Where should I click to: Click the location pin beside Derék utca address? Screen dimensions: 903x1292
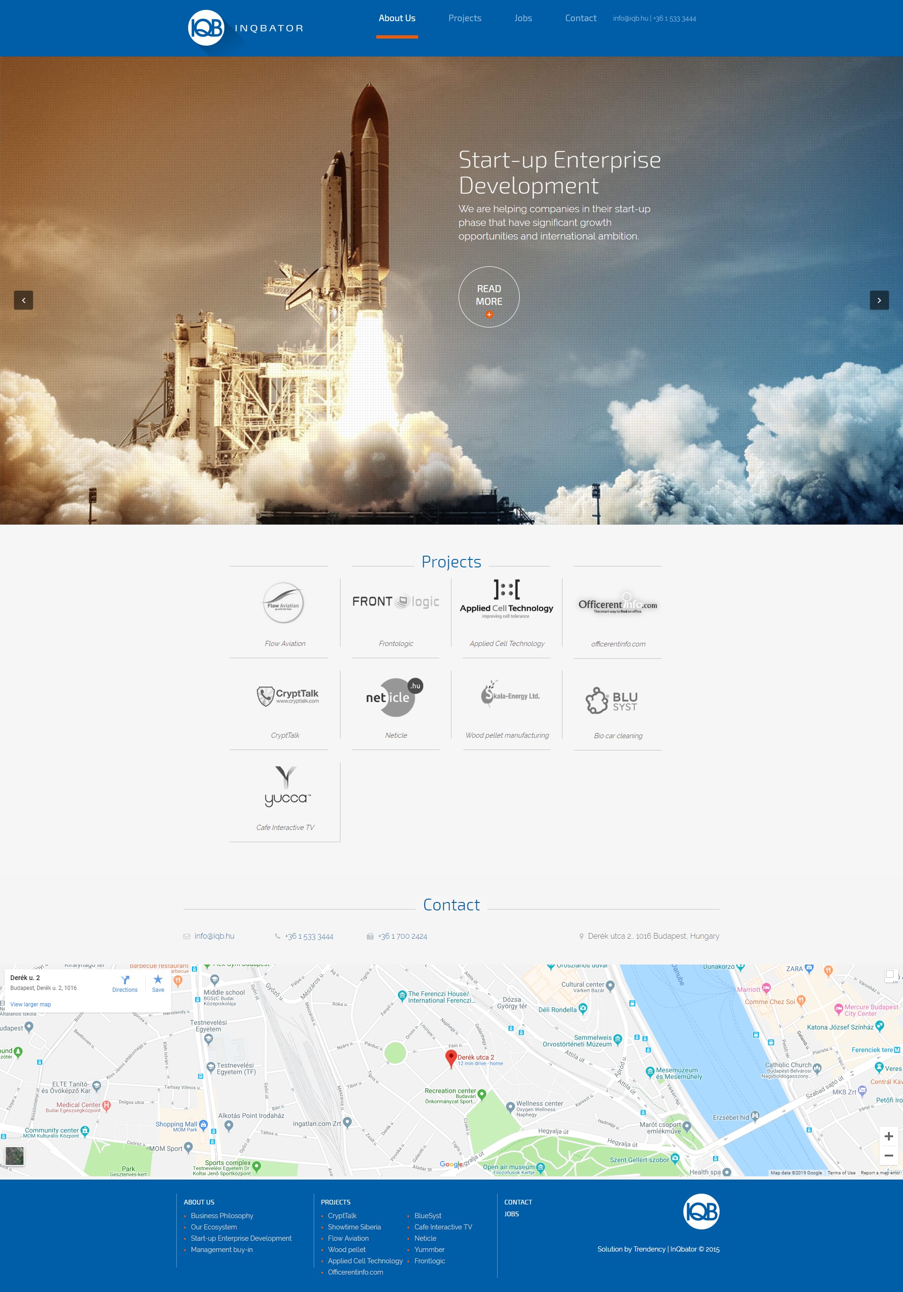[581, 936]
